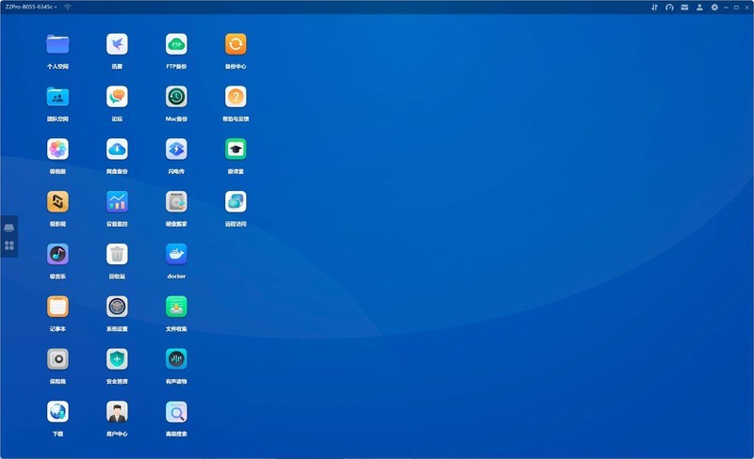Viewport: 754px width, 459px height.
Task: Open the 网盘备份 cloud drive backup
Action: click(x=117, y=150)
